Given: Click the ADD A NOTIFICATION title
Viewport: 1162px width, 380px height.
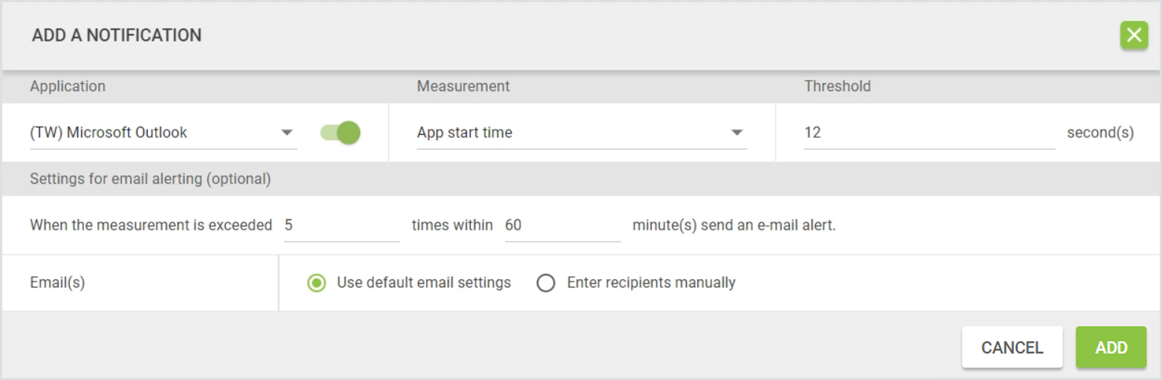Looking at the screenshot, I should point(117,36).
